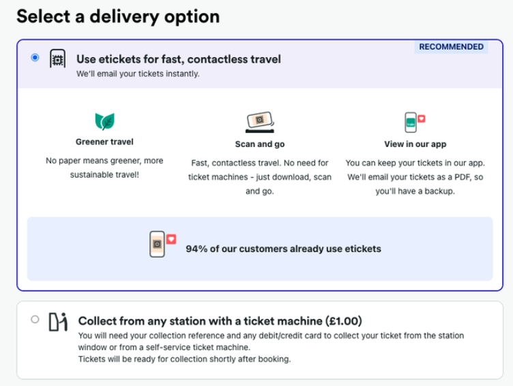The width and height of the screenshot is (513, 386).
Task: Click the 'Scan and go' title
Action: point(260,144)
